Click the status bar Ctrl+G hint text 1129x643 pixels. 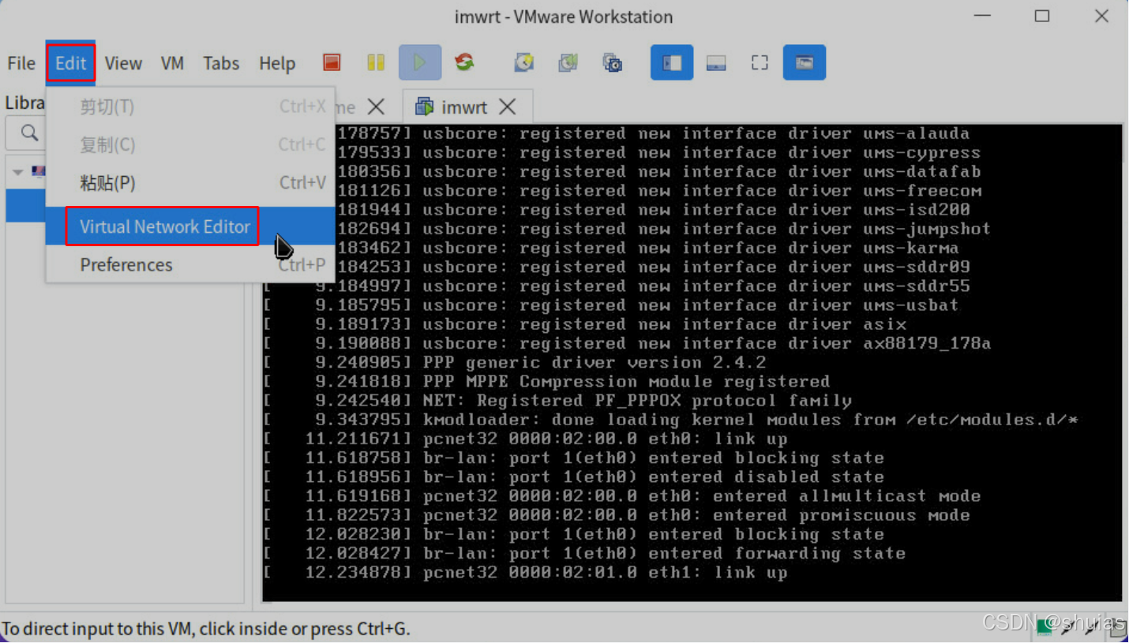(x=206, y=629)
